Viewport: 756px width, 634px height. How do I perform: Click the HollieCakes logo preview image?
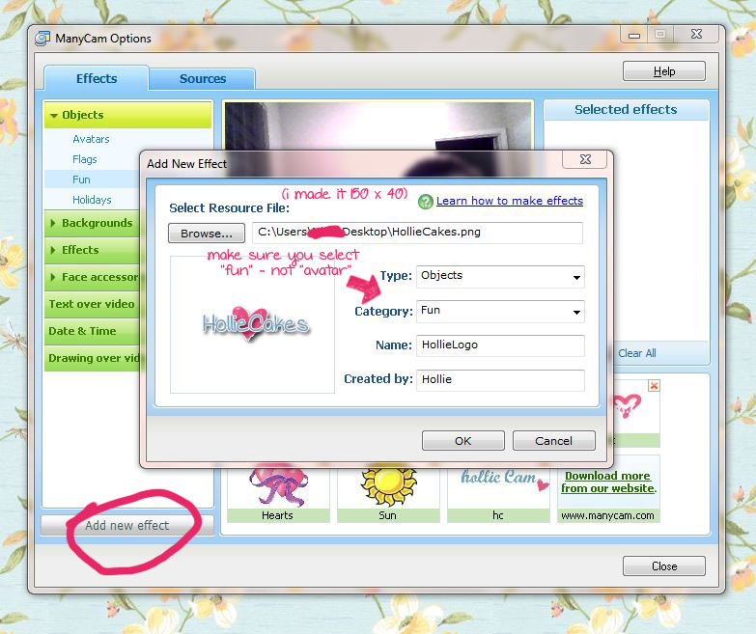255,324
